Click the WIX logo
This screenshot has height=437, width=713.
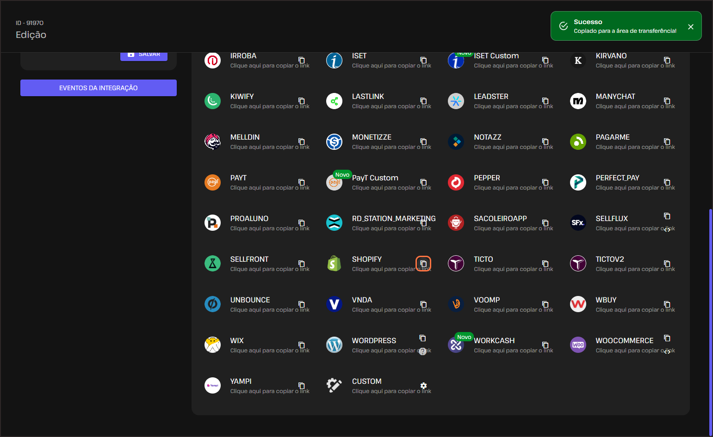[213, 345]
